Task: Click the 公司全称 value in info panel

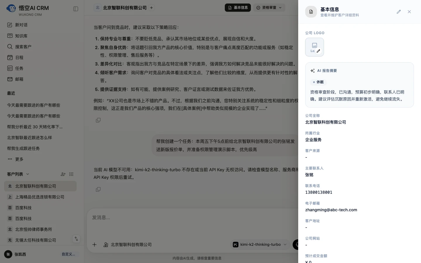Action: click(326, 122)
